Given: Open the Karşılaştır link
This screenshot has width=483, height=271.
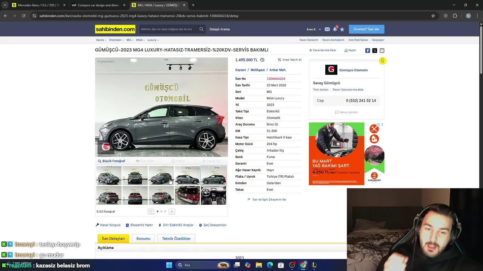Looking at the screenshot, I should [x=378, y=40].
